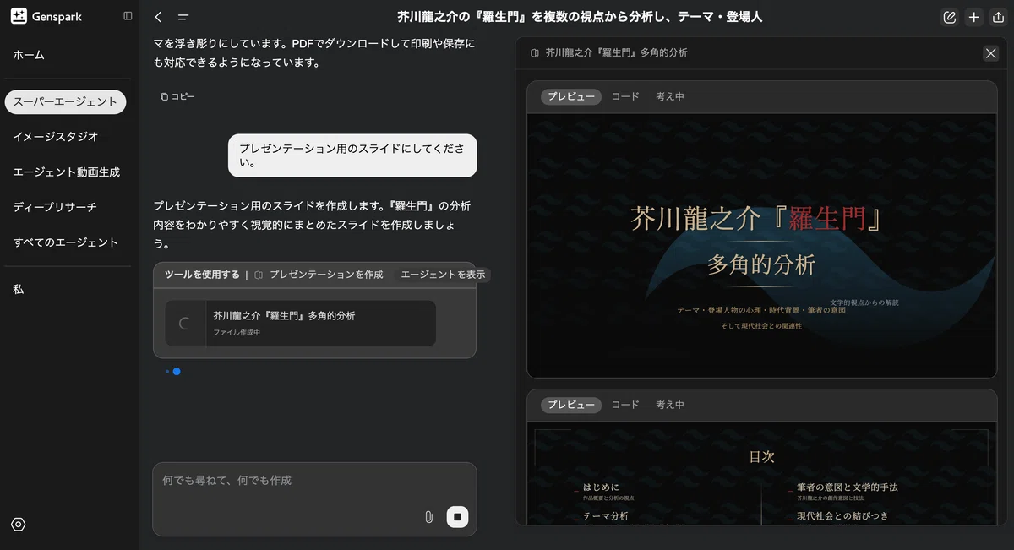Screen dimensions: 1014x550
Task: Go back with the left arrow
Action: click(x=159, y=17)
